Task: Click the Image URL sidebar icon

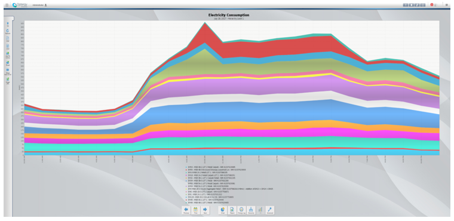Action: click(8, 79)
